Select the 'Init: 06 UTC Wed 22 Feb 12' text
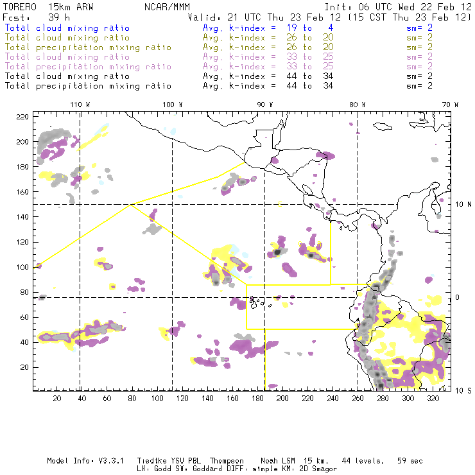Screen dimensions: 475x475 coord(398,7)
